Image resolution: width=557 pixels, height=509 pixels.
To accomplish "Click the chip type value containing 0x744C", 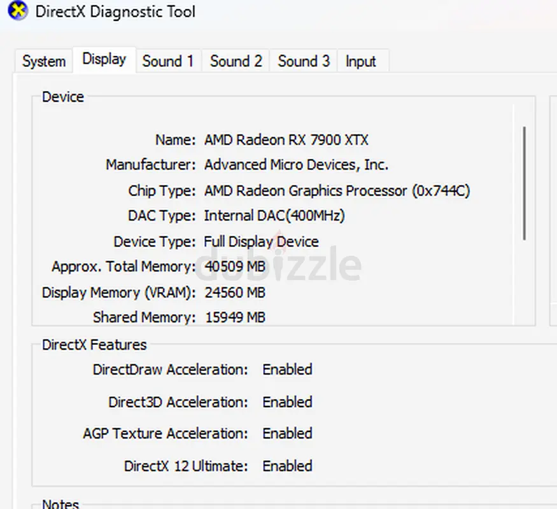I will [x=337, y=191].
